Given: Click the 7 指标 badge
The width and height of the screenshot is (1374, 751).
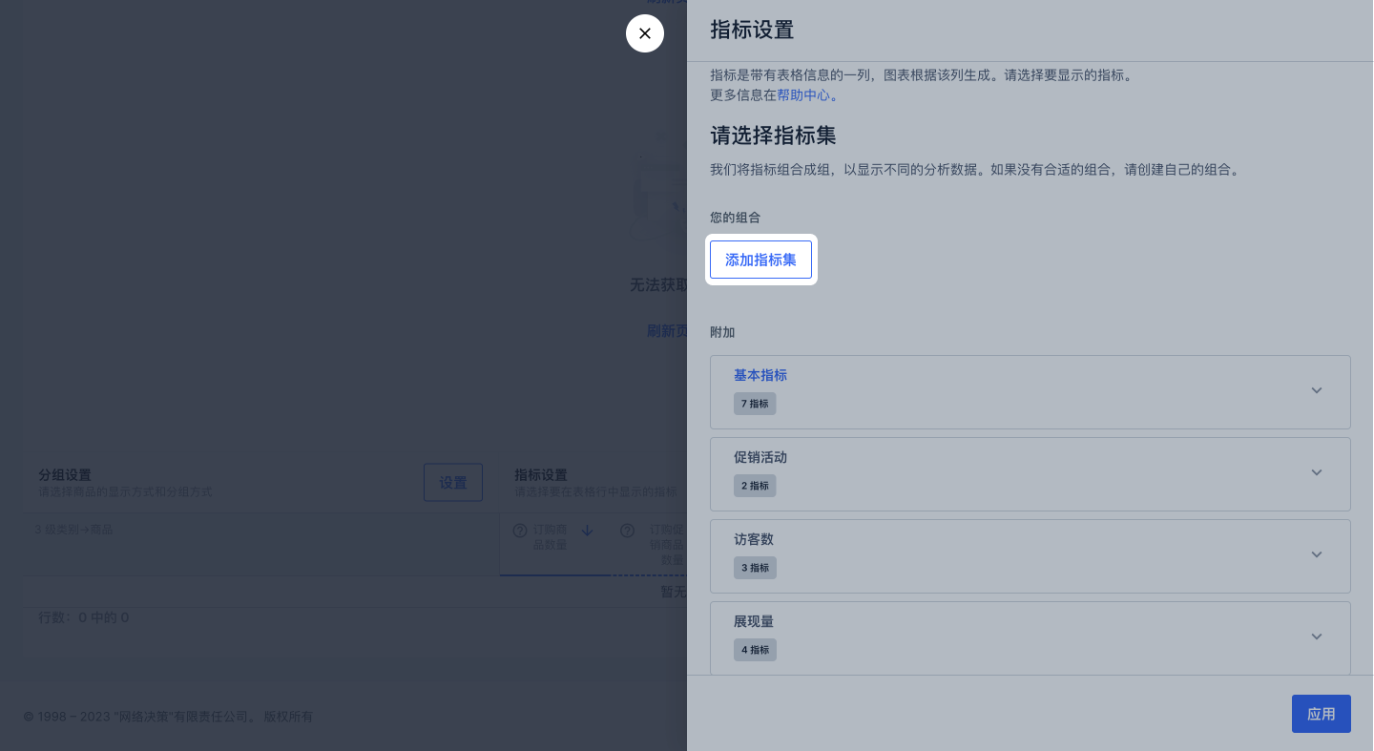Looking at the screenshot, I should [755, 404].
